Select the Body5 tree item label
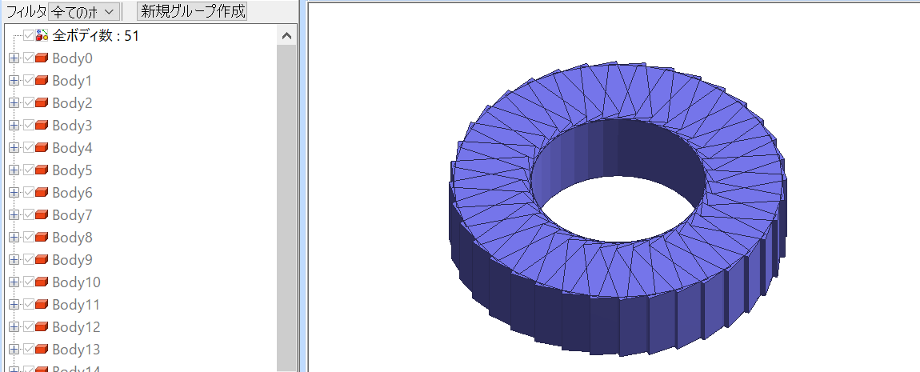This screenshot has width=920, height=372. (x=72, y=170)
